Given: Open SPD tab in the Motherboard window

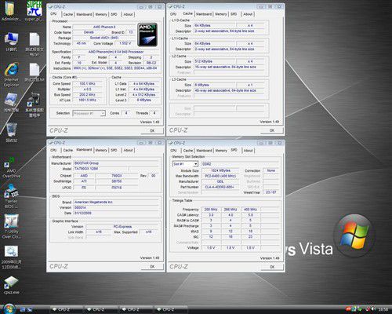Looking at the screenshot, I should pyautogui.click(x=114, y=150).
